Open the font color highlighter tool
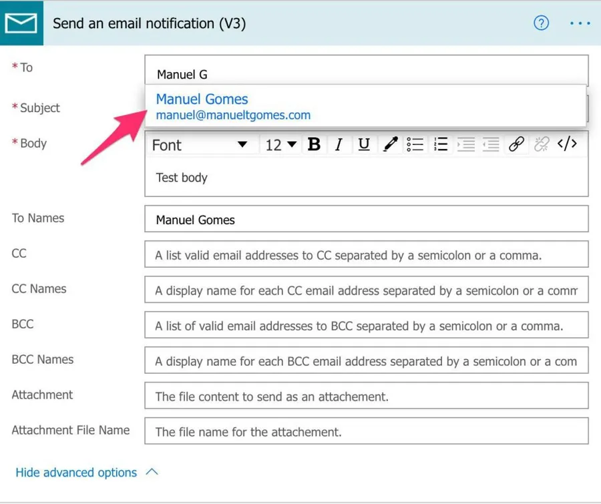Viewport: 601px width, 504px height. (390, 145)
